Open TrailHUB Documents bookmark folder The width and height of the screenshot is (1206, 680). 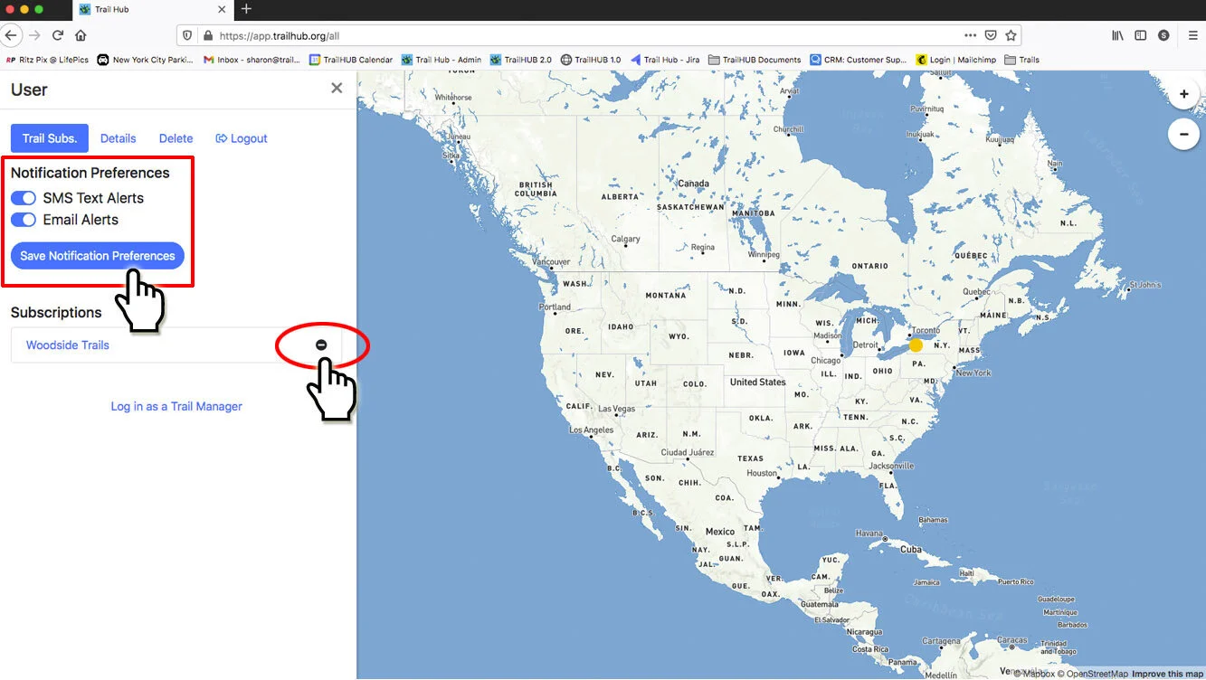(x=755, y=60)
